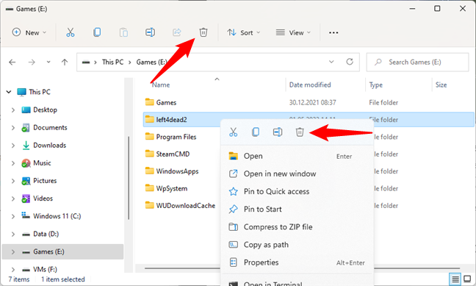Screen dimensions: 476x286
Task: Click the date 30.12.2021 08:37 cell
Action: pos(312,103)
